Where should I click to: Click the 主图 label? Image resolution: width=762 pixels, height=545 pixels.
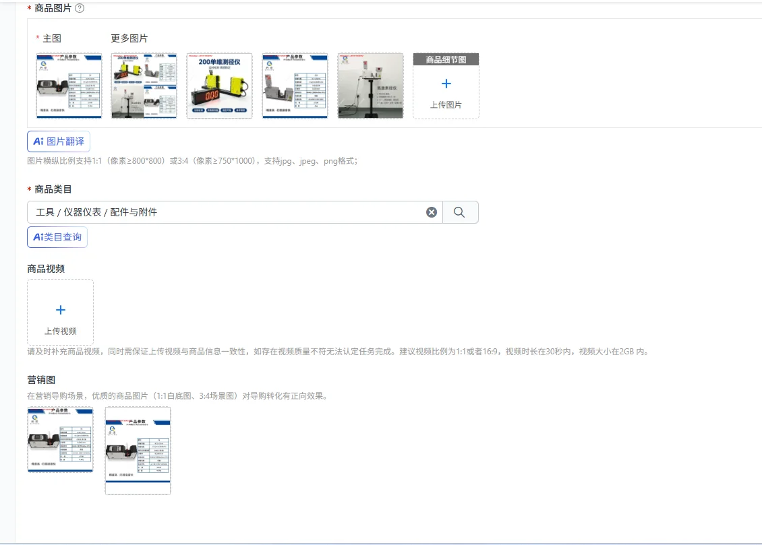pyautogui.click(x=52, y=38)
